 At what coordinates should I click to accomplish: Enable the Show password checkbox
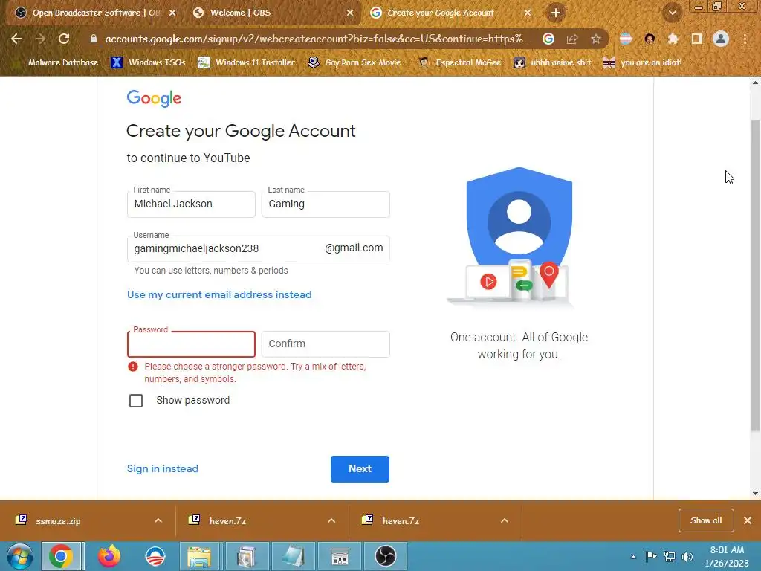click(x=136, y=401)
